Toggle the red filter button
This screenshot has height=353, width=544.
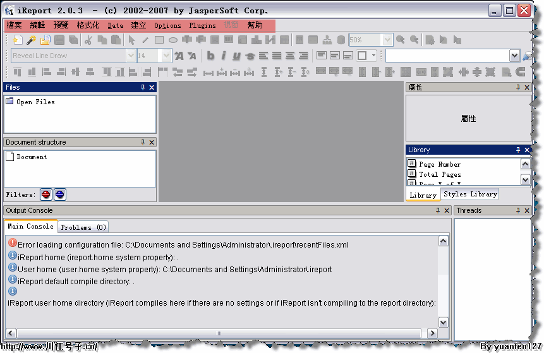(45, 194)
